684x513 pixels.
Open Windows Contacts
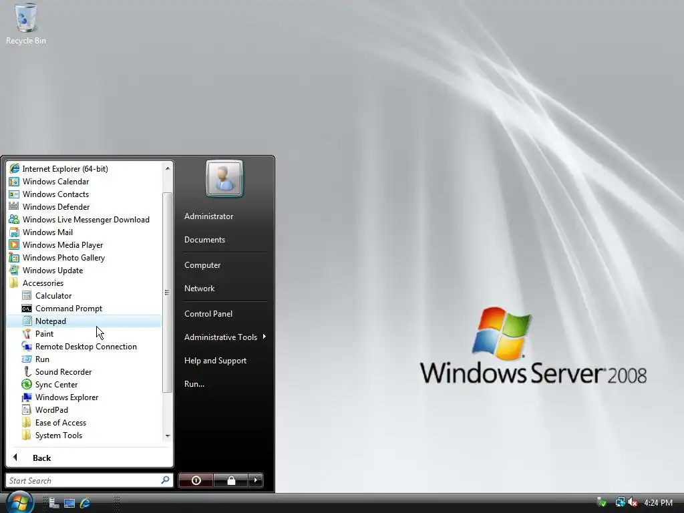point(84,194)
